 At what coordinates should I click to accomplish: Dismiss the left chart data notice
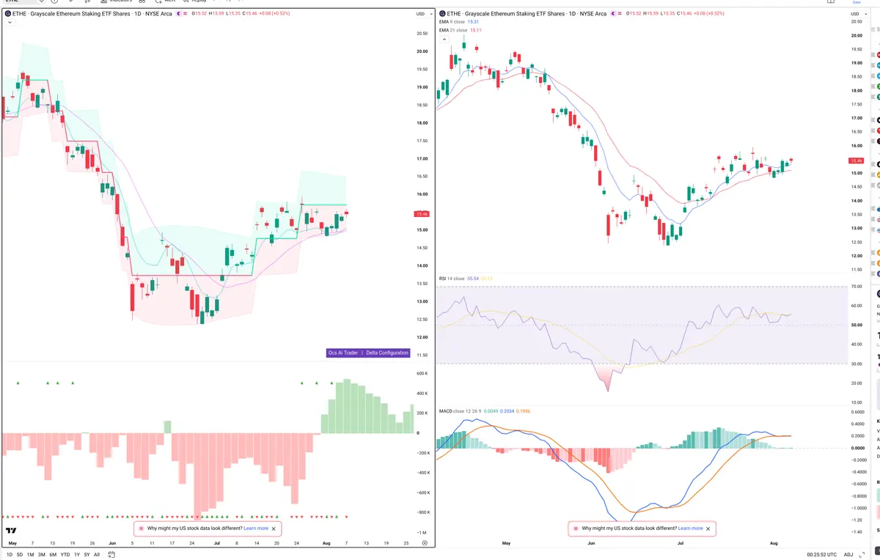click(x=274, y=528)
